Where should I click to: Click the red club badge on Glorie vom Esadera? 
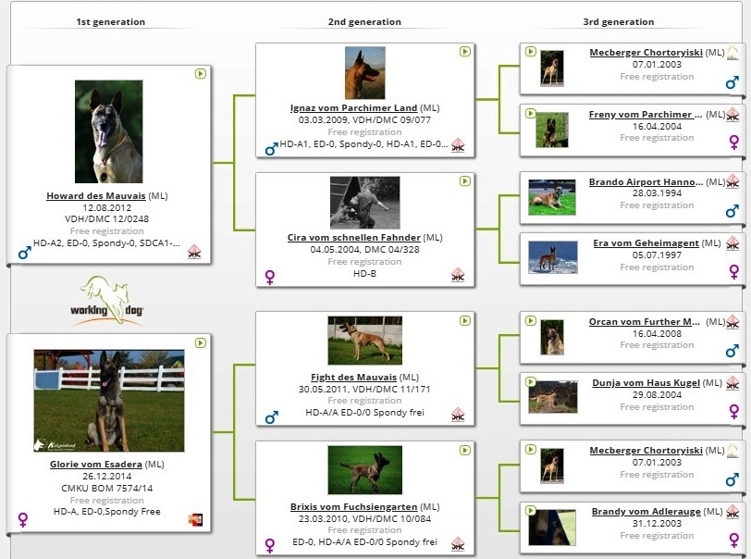pos(194,519)
